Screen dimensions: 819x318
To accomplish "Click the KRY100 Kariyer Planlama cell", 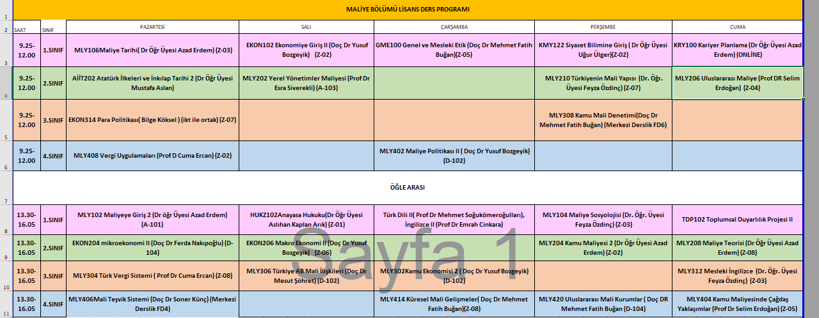I will (x=737, y=50).
